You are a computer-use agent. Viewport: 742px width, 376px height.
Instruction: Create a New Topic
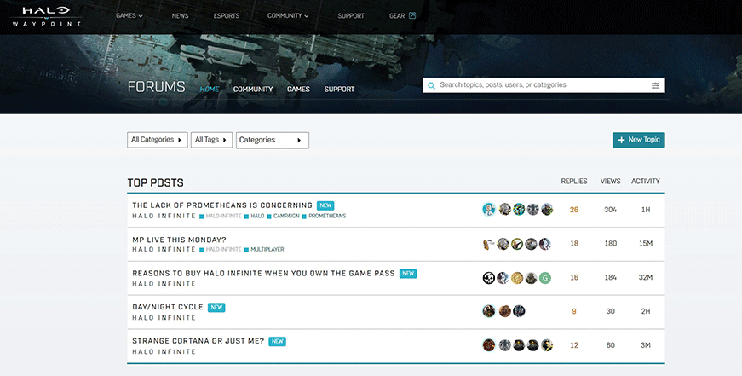tap(638, 140)
